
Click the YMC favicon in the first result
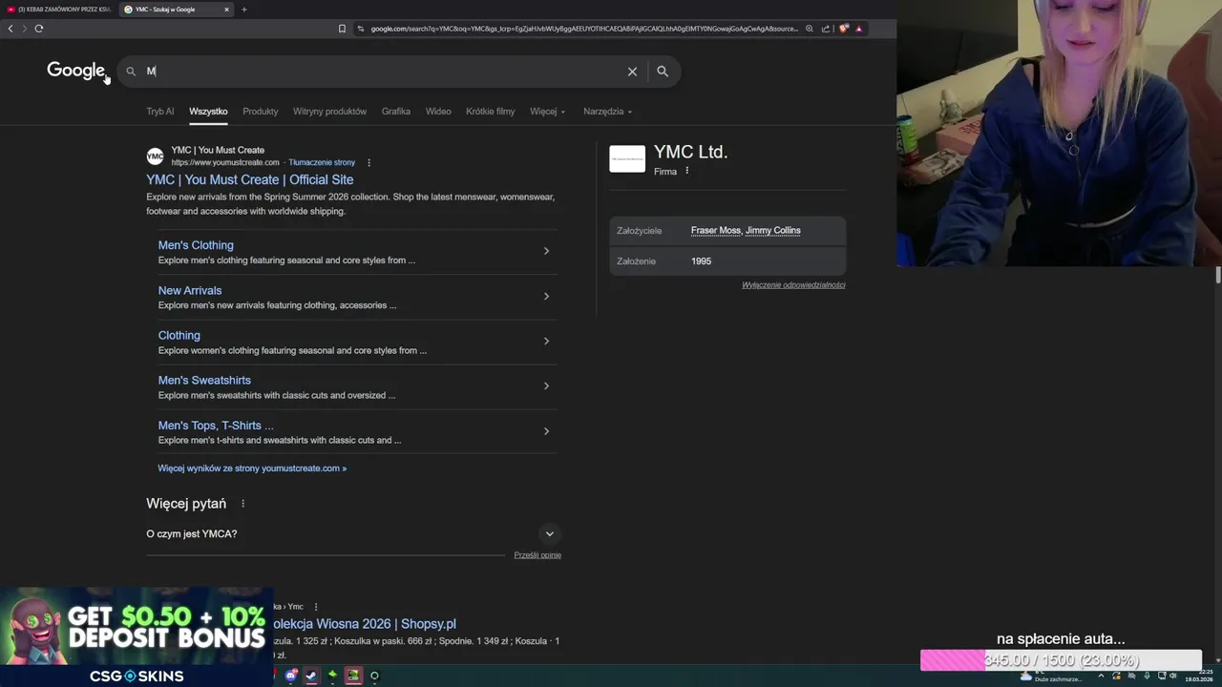pyautogui.click(x=155, y=156)
